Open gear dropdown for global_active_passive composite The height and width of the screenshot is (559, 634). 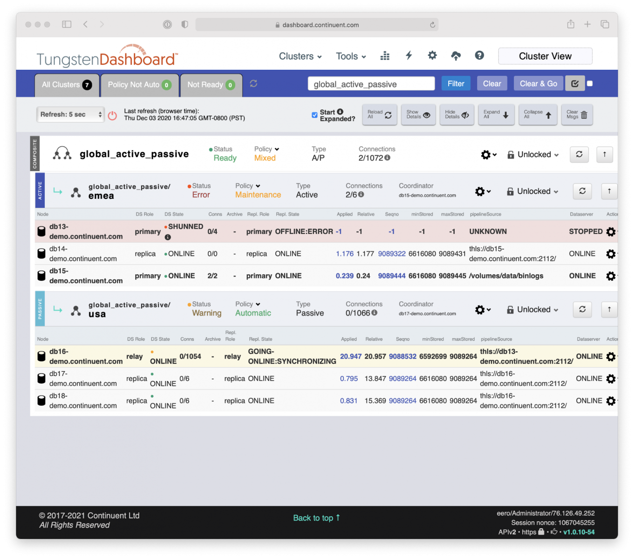pos(489,155)
